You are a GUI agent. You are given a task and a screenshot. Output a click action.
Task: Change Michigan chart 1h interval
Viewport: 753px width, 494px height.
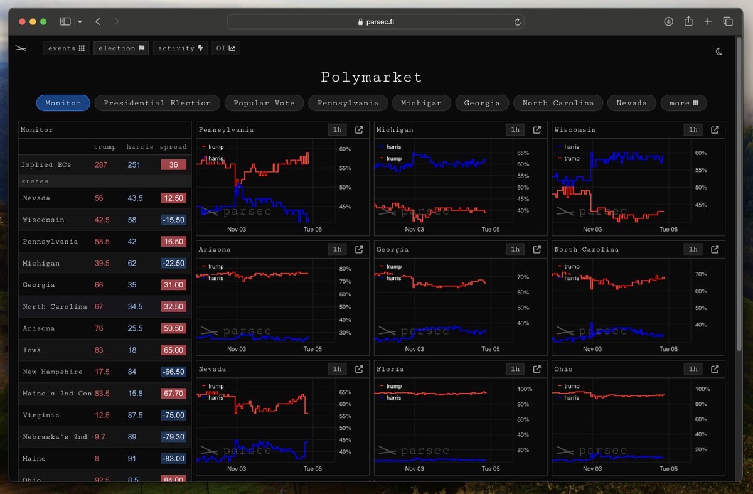[x=515, y=130]
